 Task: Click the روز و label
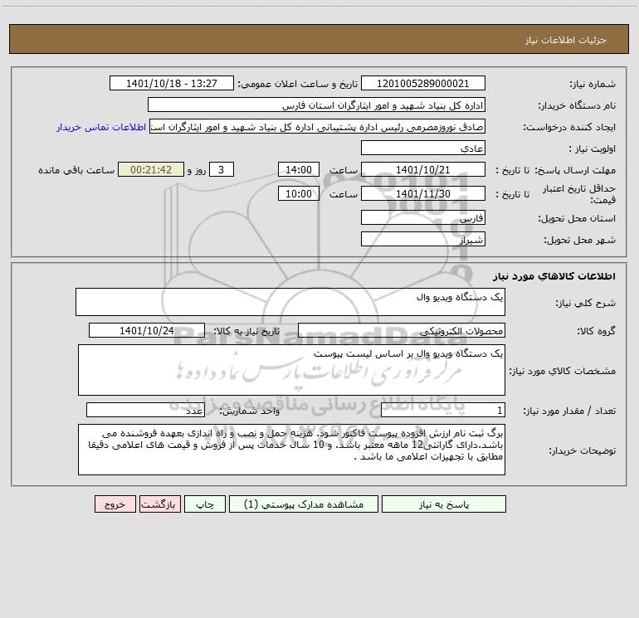pos(197,170)
